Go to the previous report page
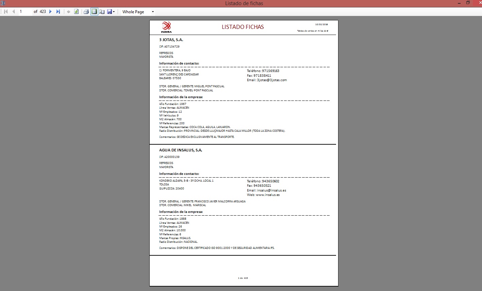 tap(14, 12)
